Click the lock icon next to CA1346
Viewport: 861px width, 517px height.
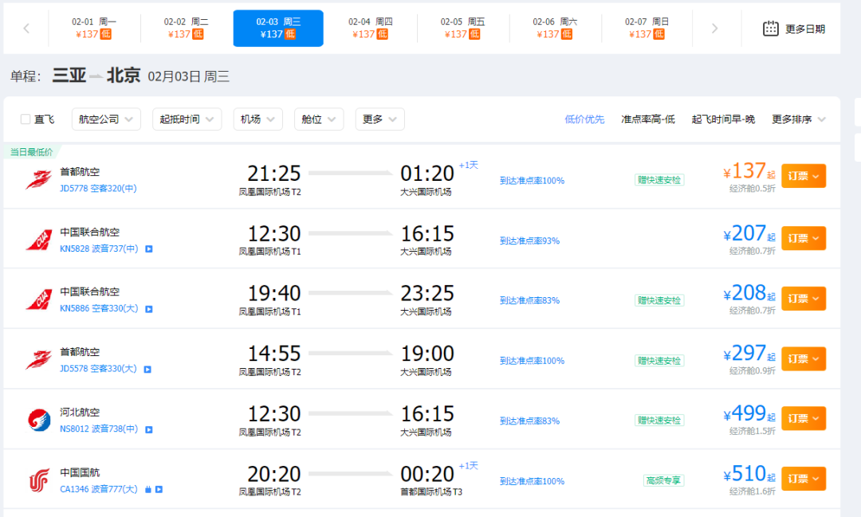point(148,490)
